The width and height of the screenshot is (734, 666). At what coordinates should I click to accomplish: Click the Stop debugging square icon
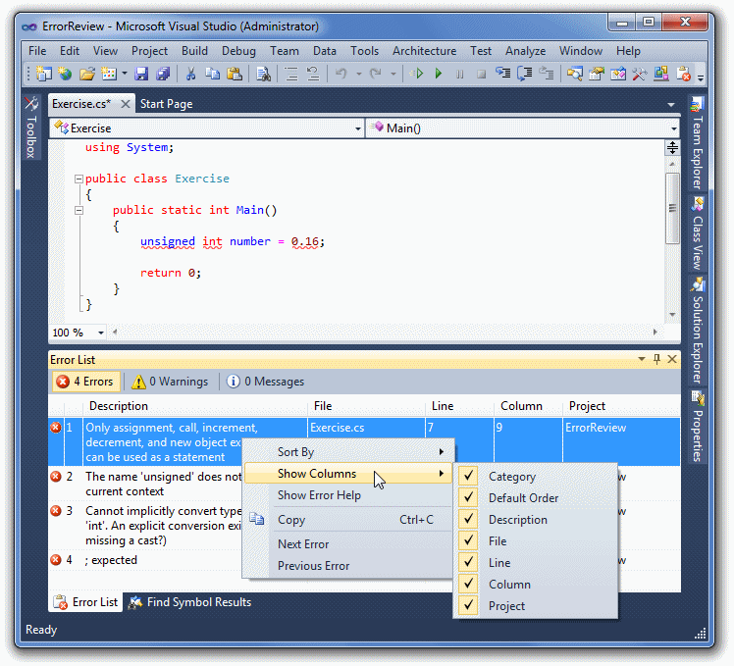[481, 74]
